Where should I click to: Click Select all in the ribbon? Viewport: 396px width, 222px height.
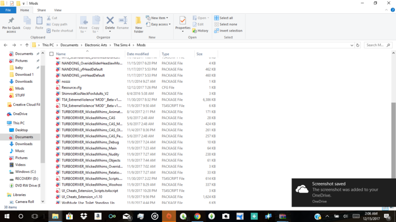[223, 18]
